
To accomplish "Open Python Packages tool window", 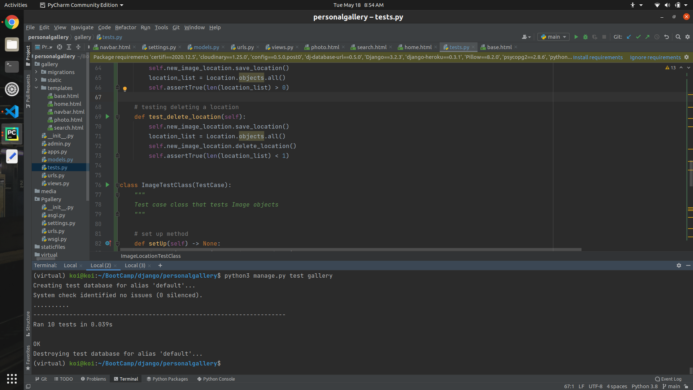I will tap(167, 379).
